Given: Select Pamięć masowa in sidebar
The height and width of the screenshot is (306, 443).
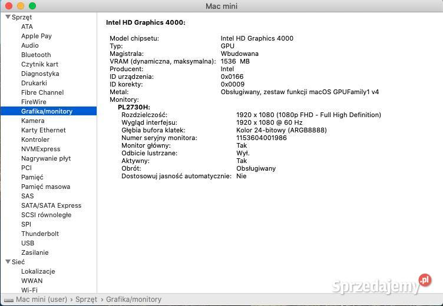Looking at the screenshot, I should click(45, 187).
